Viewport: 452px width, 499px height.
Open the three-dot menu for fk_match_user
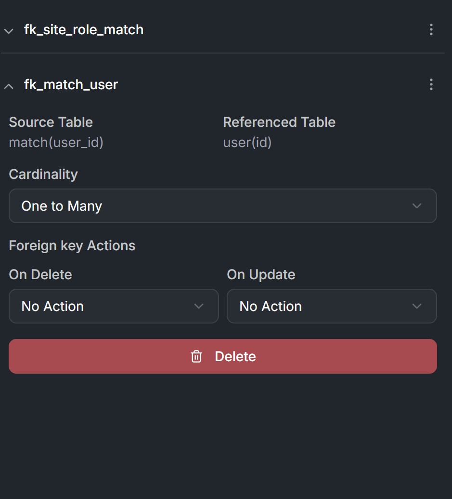click(431, 84)
